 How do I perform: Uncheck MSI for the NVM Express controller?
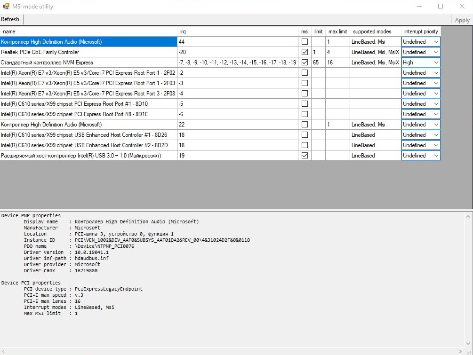305,63
